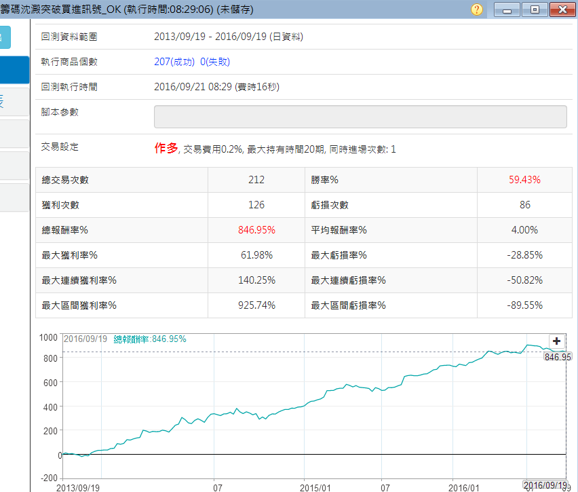Click the 總報酬率 legend label in the chart
Viewport: 578px width, 492px height.
(x=149, y=339)
